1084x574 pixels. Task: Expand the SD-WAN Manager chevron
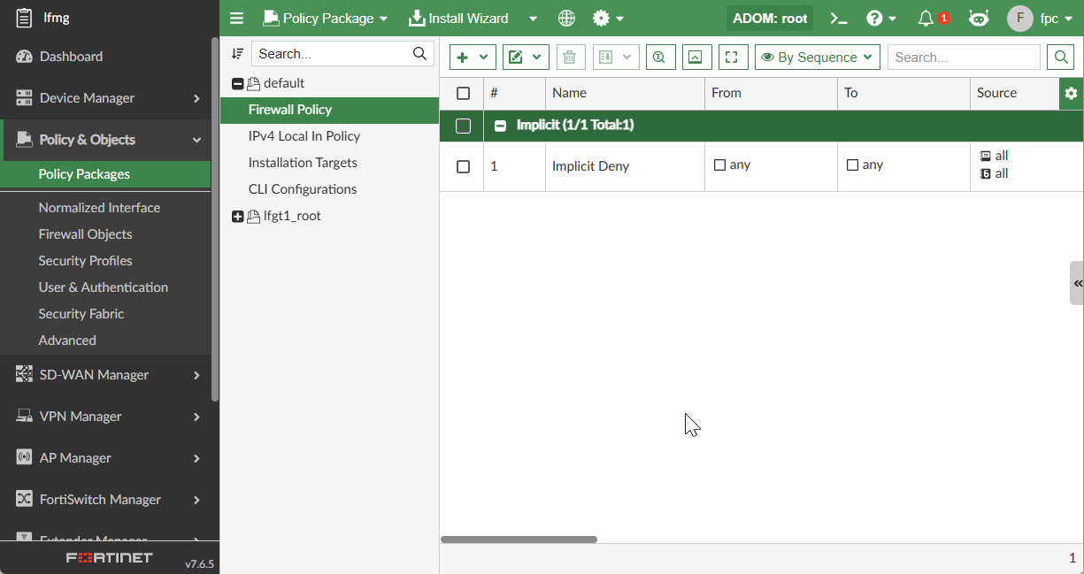point(196,375)
